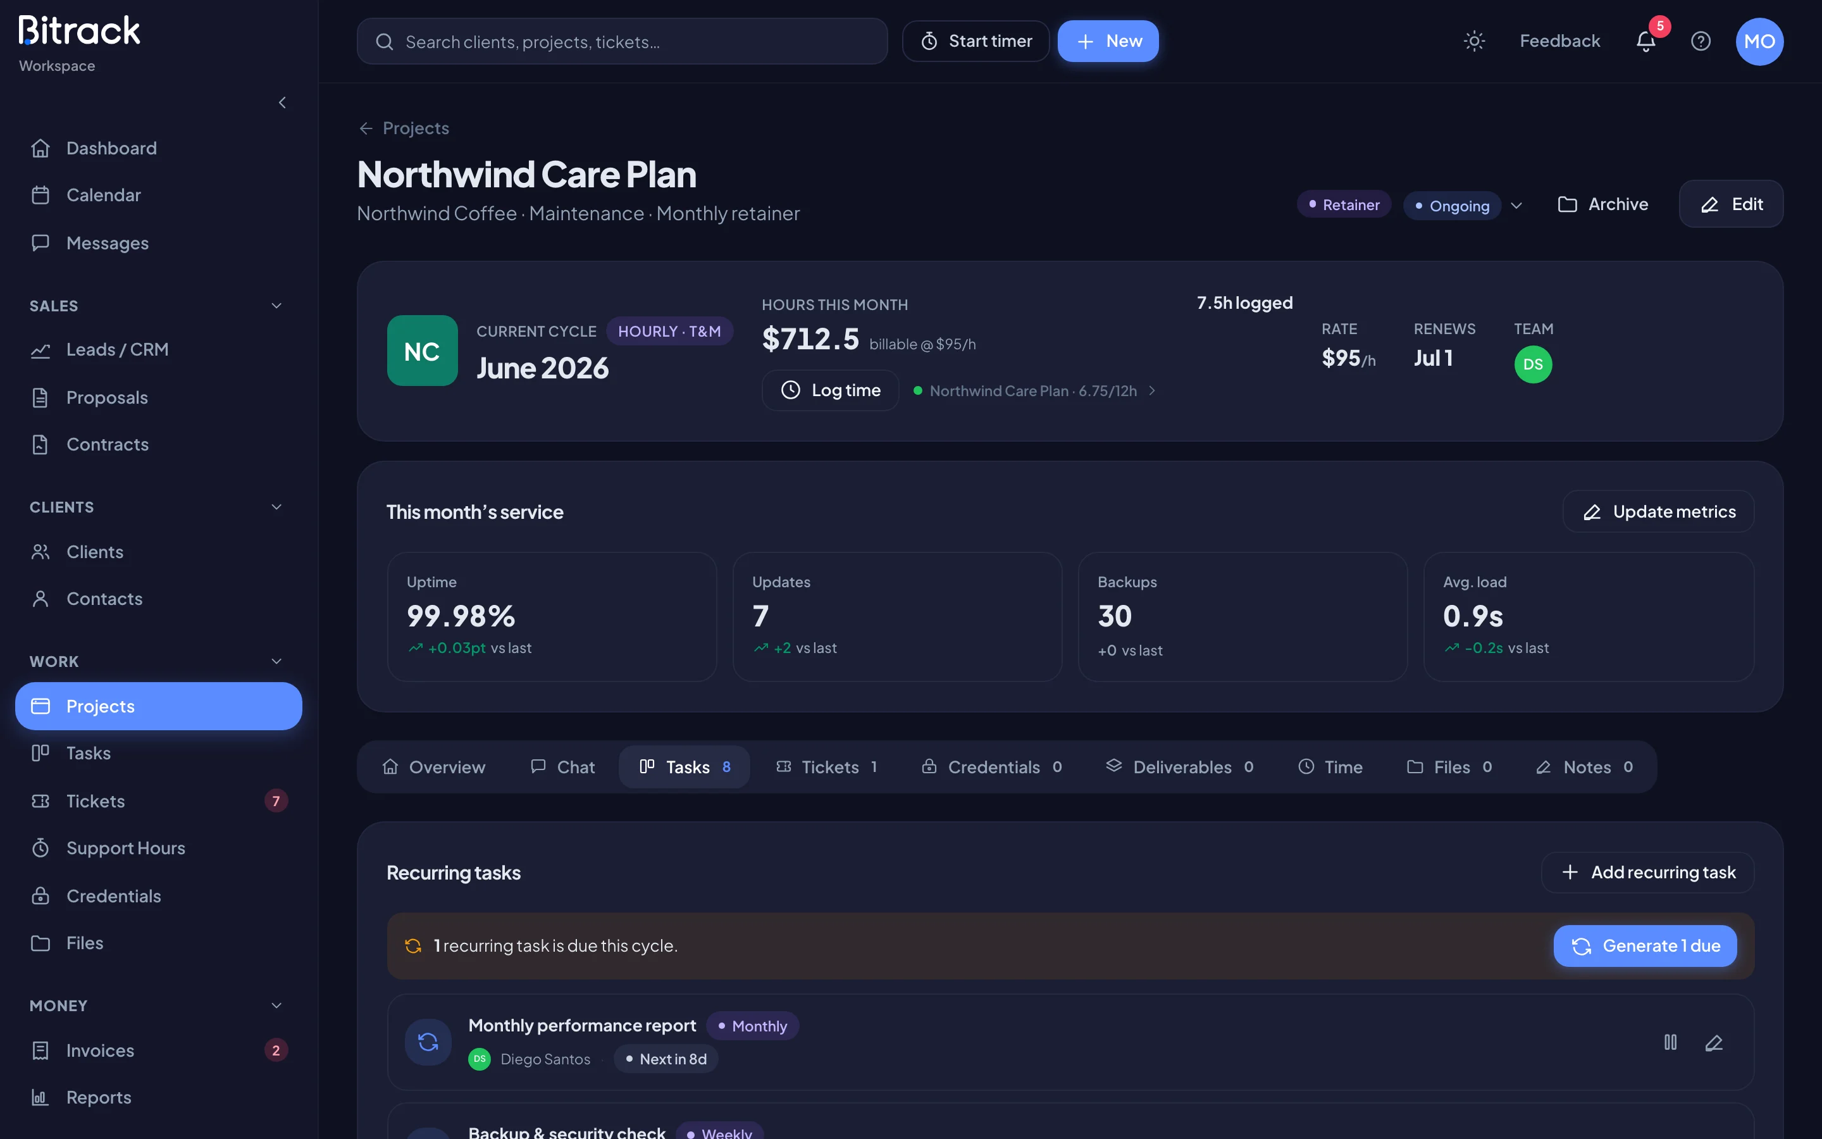The width and height of the screenshot is (1822, 1139).
Task: Click the help question mark icon
Action: click(x=1701, y=41)
